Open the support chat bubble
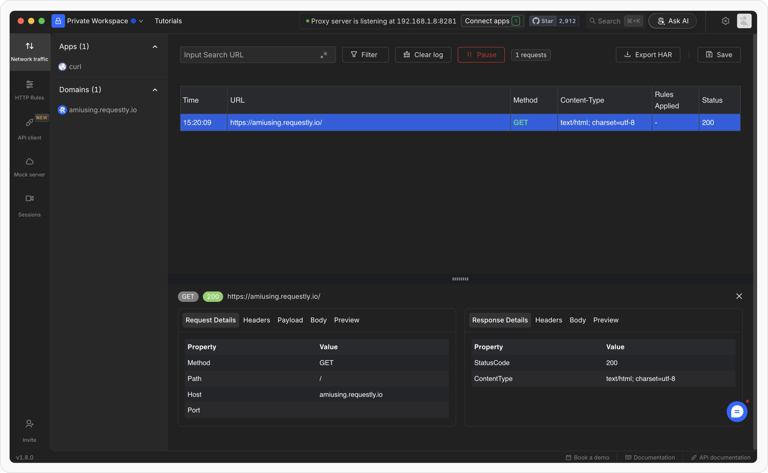The width and height of the screenshot is (768, 473). coord(737,412)
